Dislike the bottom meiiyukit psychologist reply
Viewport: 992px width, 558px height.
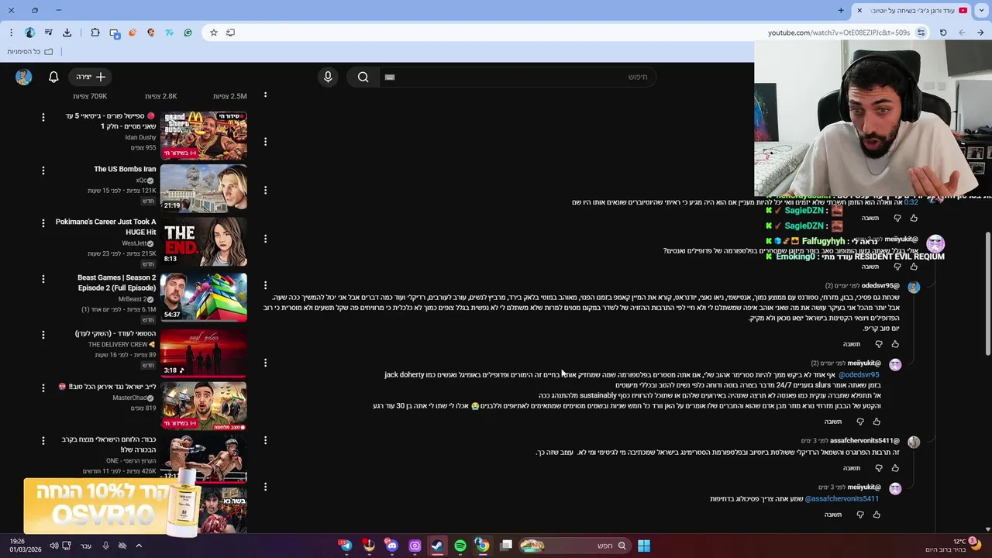860,515
